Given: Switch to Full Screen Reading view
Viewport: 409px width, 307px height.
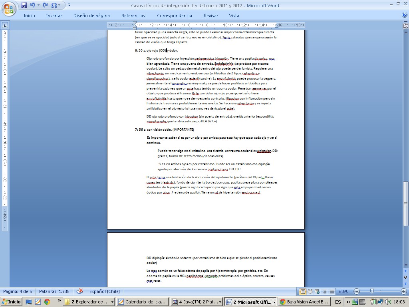Looking at the screenshot, I should pyautogui.click(x=309, y=291).
